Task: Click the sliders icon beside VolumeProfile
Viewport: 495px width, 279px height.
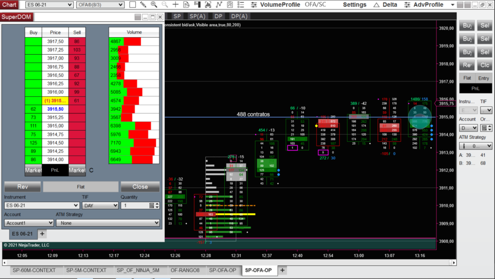Action: (x=254, y=5)
